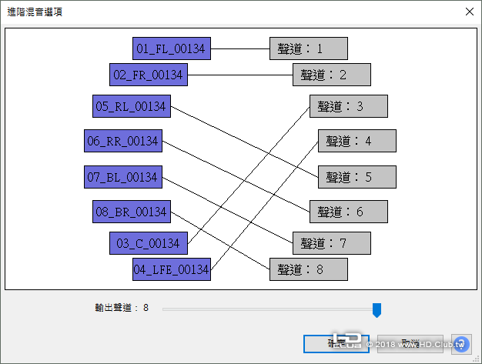
Task: Select the 01_FL_00134 source box
Action: [172, 48]
